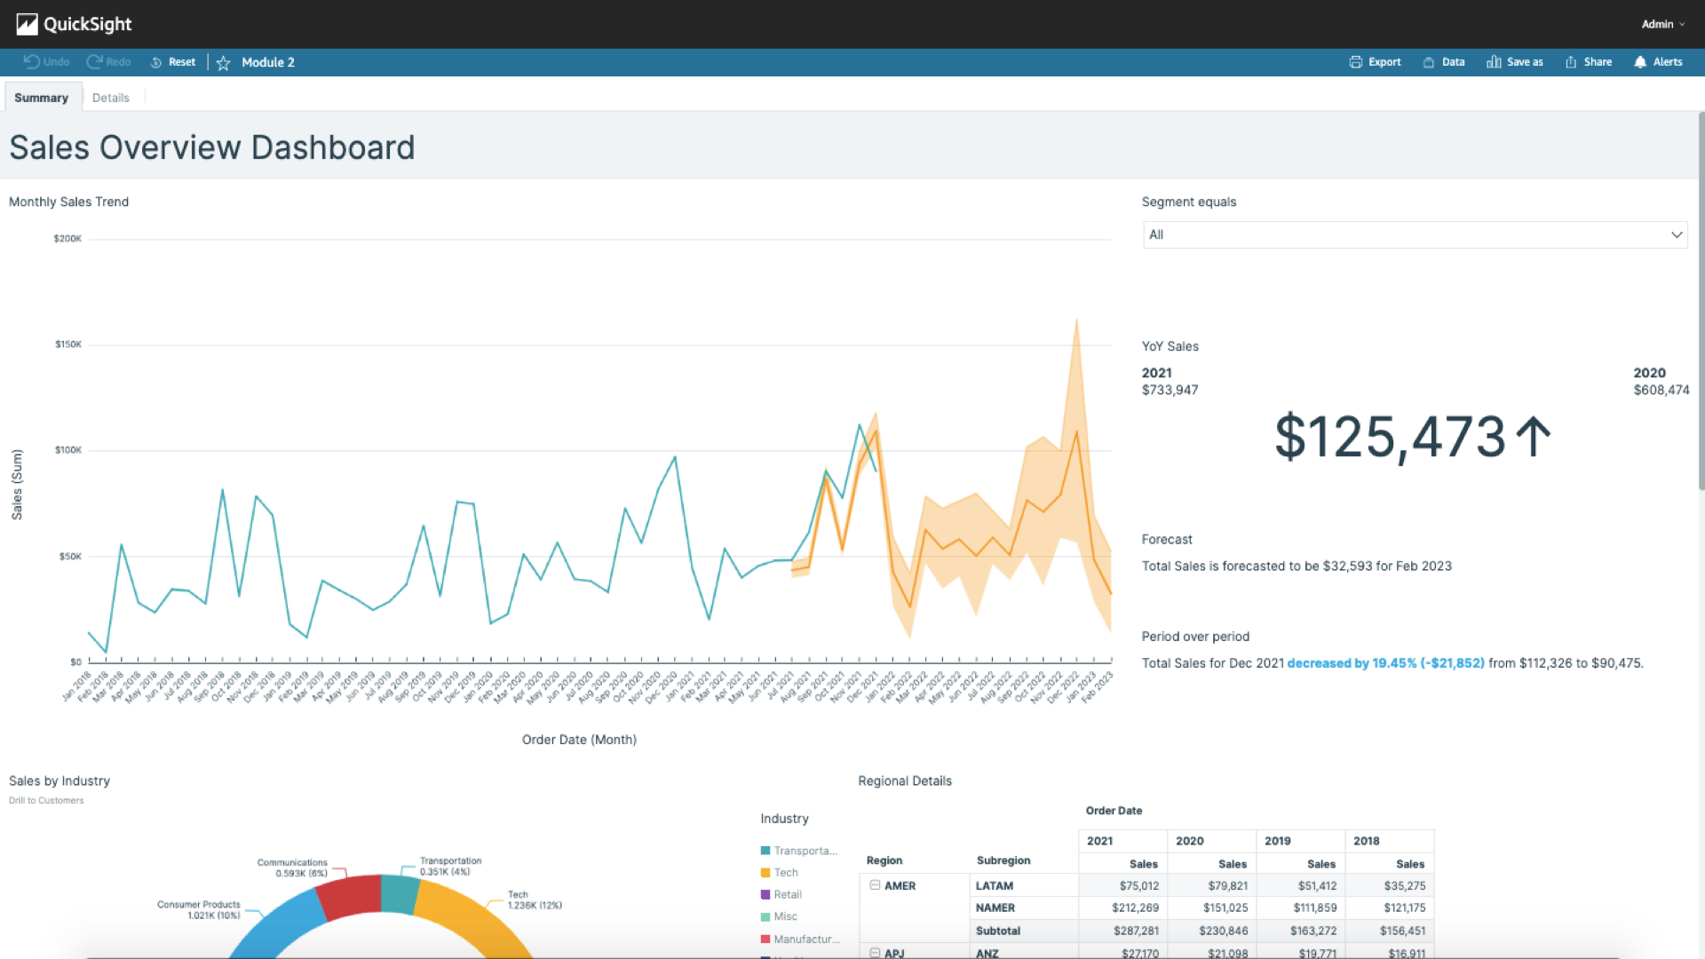Click the Data cylinder icon

(1429, 62)
